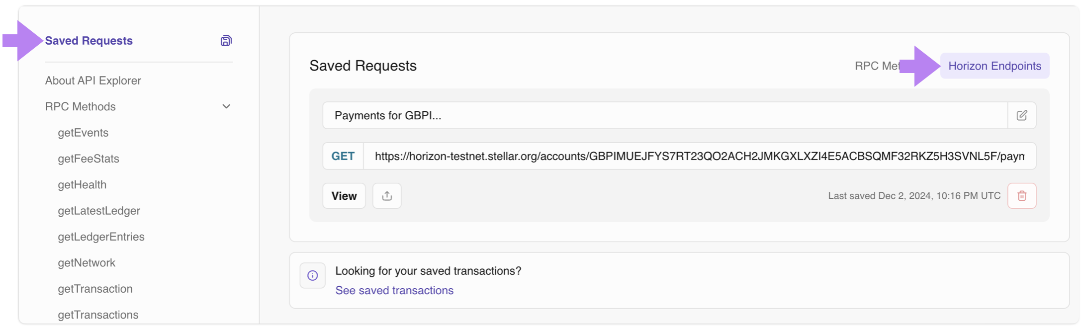Switch to the RPC Methods tab
The height and width of the screenshot is (327, 1084).
(877, 66)
